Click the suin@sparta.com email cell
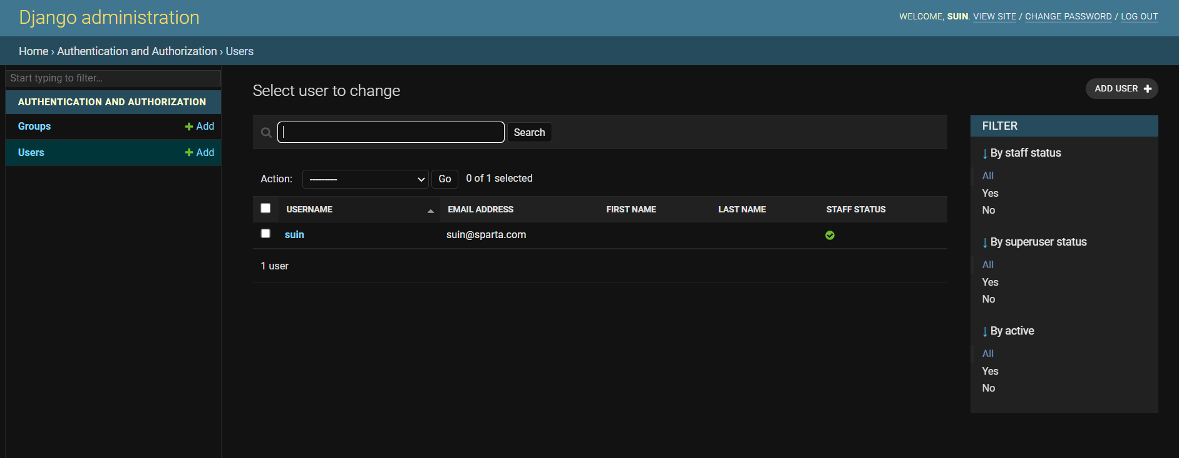 click(x=486, y=235)
